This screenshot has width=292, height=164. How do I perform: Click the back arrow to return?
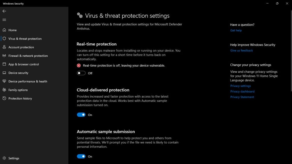[x=4, y=11]
